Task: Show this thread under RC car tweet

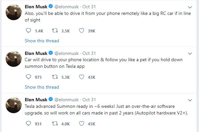Action: (42, 41)
